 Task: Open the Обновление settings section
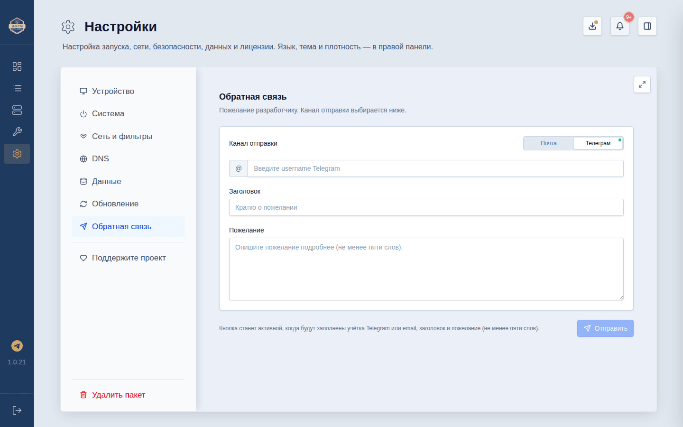coord(128,204)
